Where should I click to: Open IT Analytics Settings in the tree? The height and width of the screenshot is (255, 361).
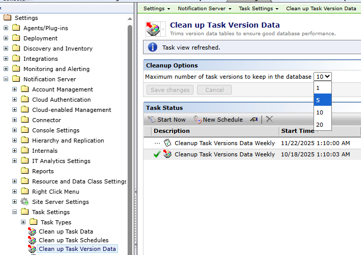pos(61,161)
